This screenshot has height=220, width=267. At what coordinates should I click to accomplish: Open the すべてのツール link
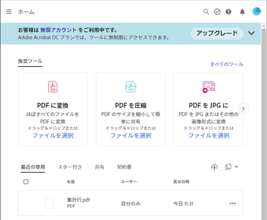(x=227, y=64)
